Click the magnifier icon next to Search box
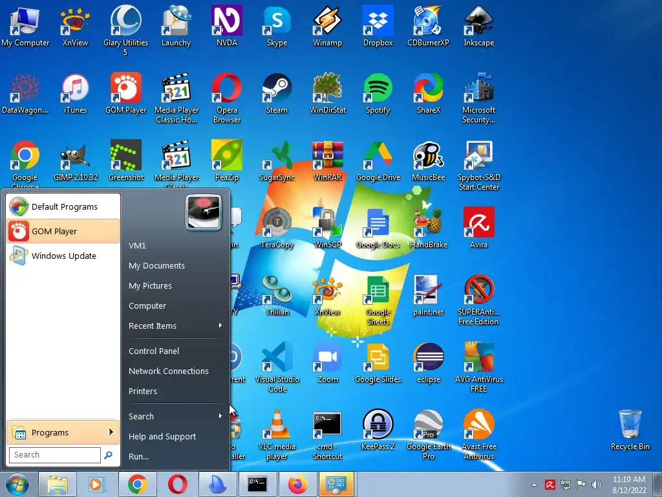This screenshot has width=662, height=497. pyautogui.click(x=108, y=455)
